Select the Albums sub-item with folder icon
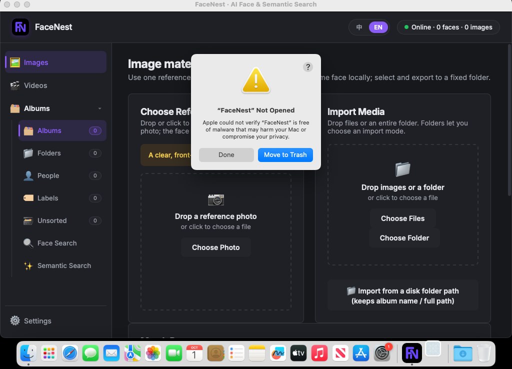Screen dimensions: 512x369 [62, 130]
